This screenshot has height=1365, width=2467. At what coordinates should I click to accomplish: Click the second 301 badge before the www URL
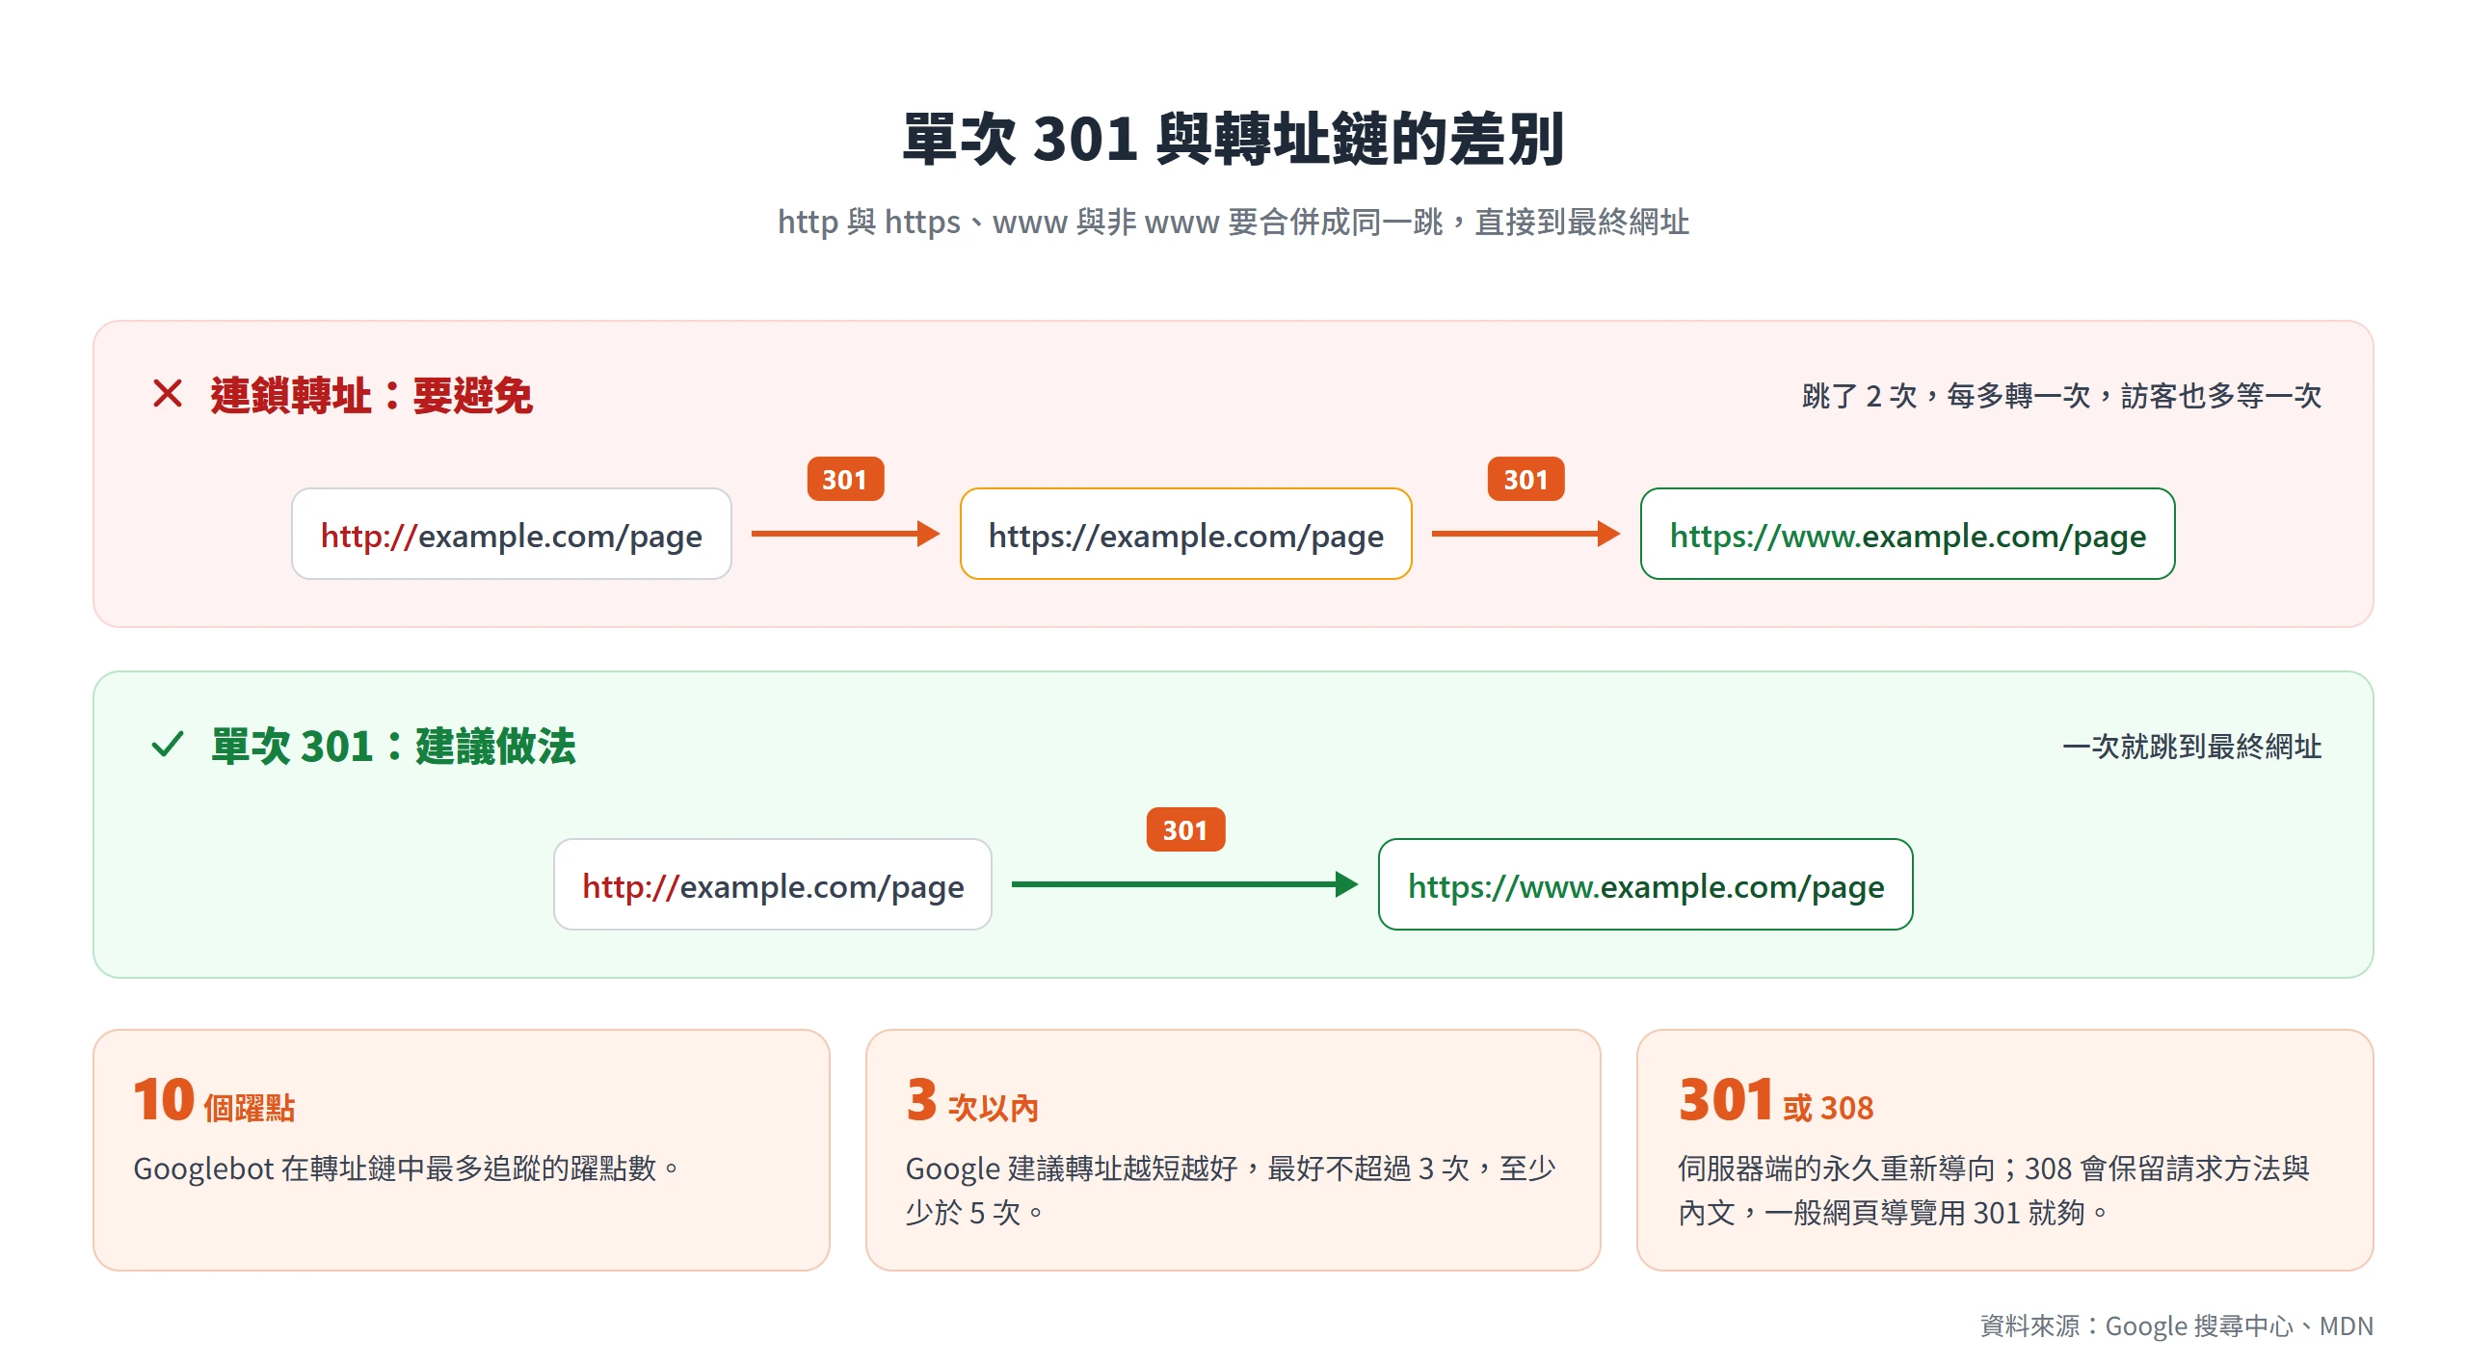1525,479
